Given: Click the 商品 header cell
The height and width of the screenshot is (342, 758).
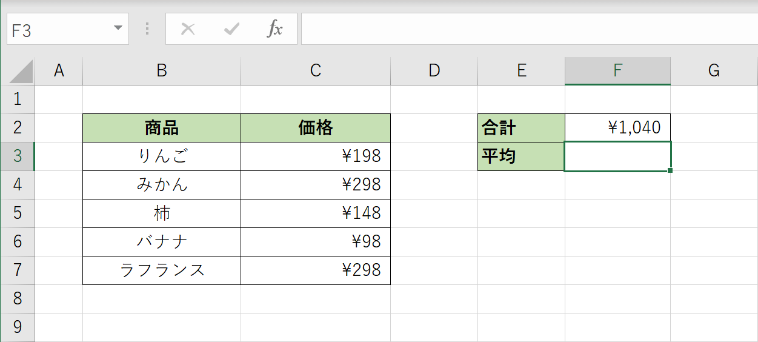Looking at the screenshot, I should pos(161,128).
